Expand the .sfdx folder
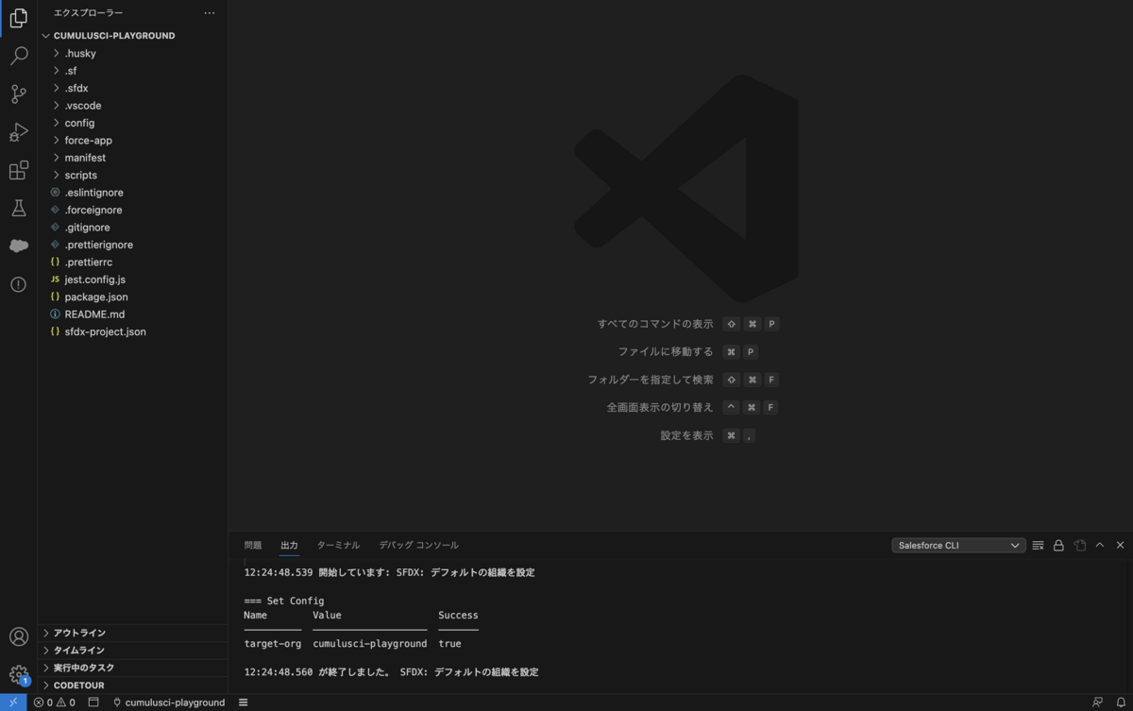1133x711 pixels. click(x=76, y=89)
